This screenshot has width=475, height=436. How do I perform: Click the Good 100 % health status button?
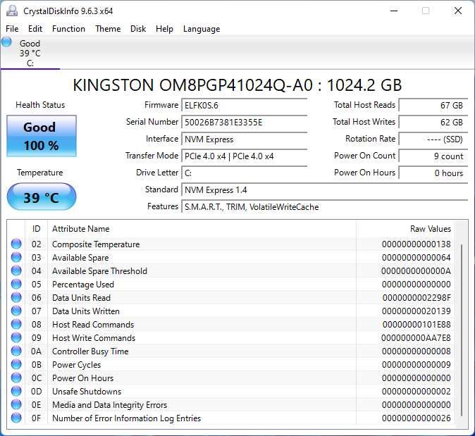42,136
